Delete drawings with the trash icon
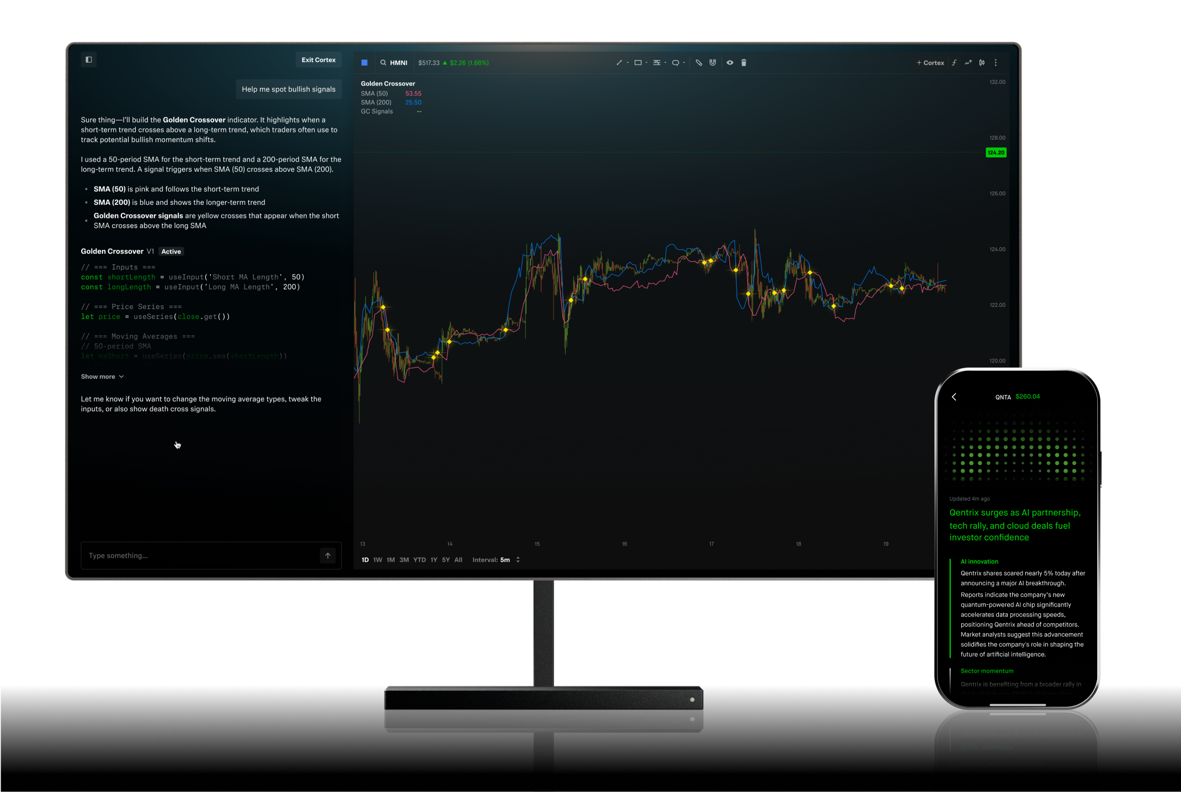The image size is (1181, 792). click(744, 63)
